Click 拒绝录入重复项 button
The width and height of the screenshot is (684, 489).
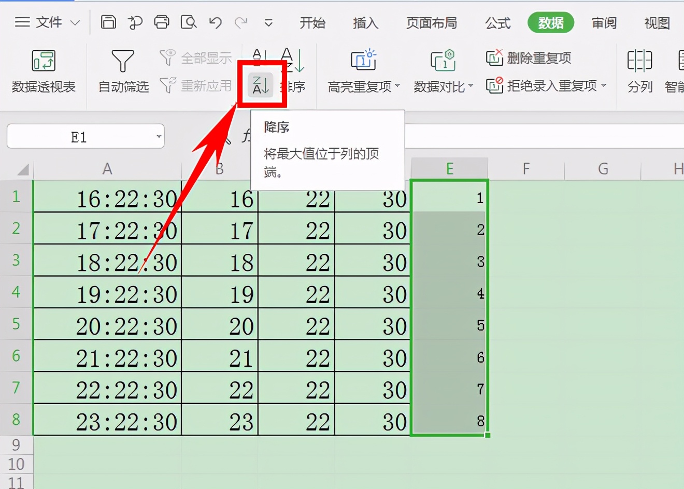click(x=541, y=85)
